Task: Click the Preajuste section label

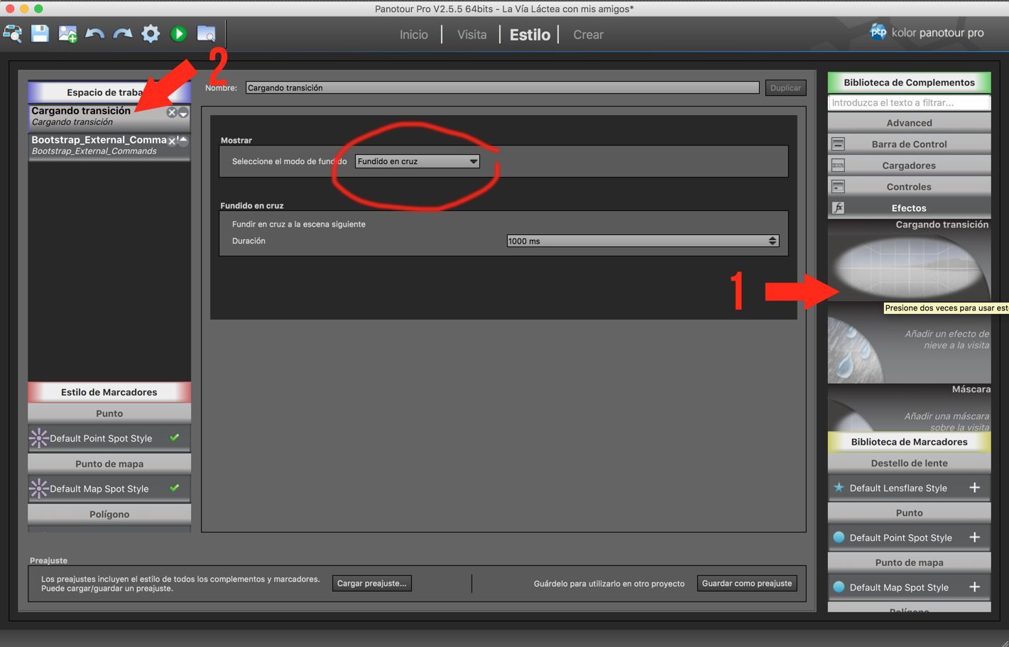Action: 48,560
